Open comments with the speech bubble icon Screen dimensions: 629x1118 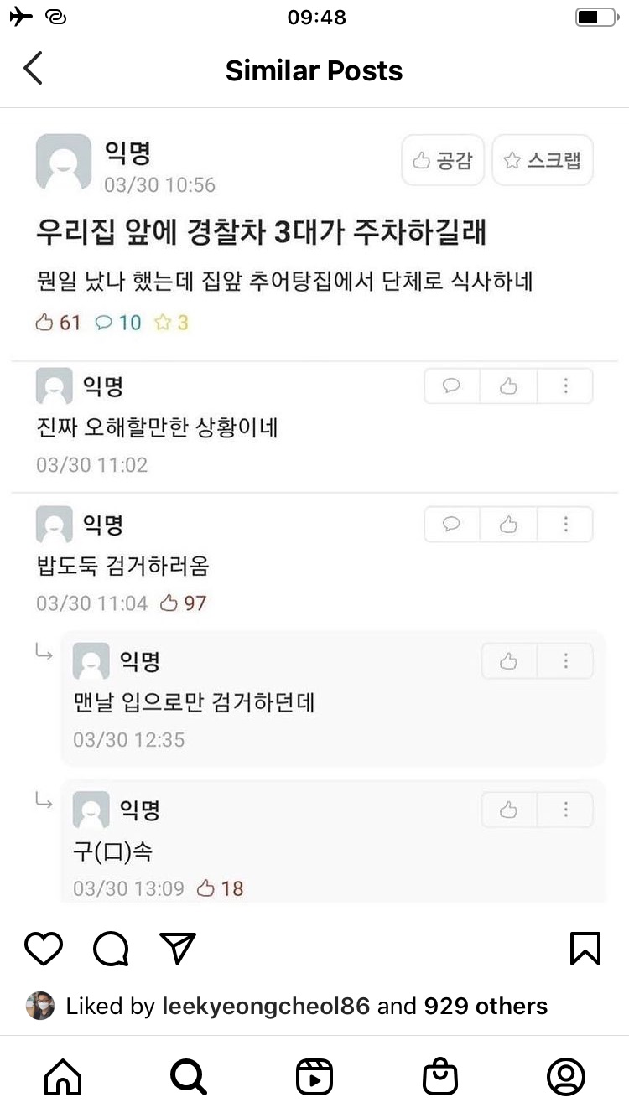(x=111, y=948)
